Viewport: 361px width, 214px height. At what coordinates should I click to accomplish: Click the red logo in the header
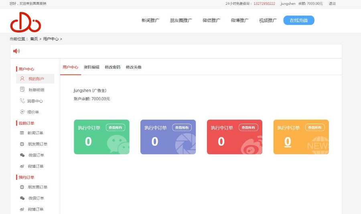point(25,22)
